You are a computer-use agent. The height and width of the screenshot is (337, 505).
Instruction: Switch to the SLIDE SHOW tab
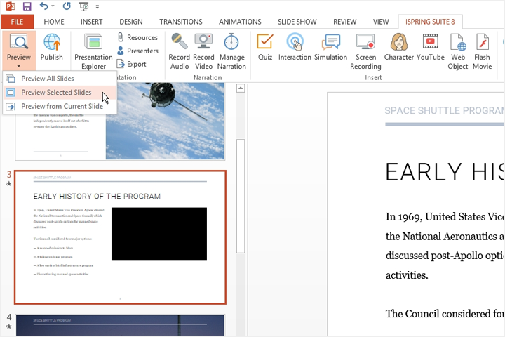(x=297, y=22)
